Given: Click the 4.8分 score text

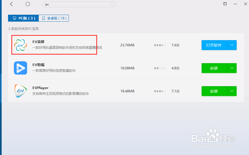Looking at the screenshot, I should (175, 68).
